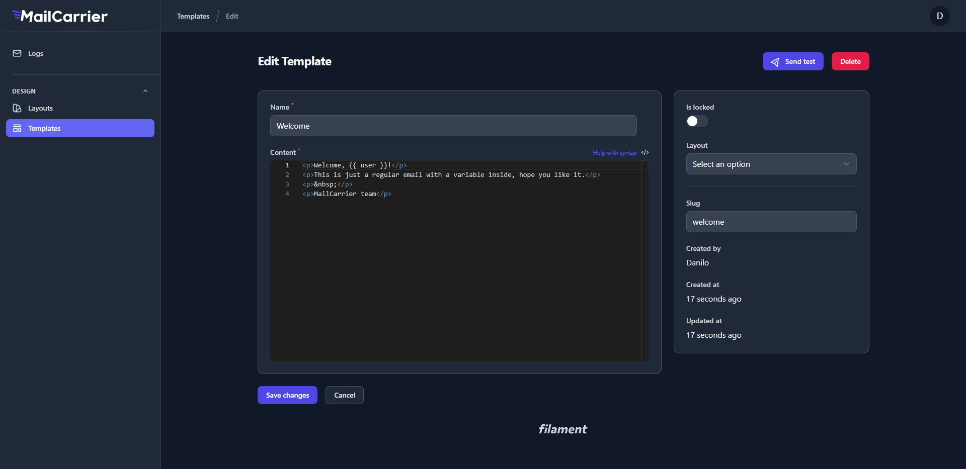This screenshot has width=966, height=469.
Task: Open Layouts in the sidebar
Action: 80,108
